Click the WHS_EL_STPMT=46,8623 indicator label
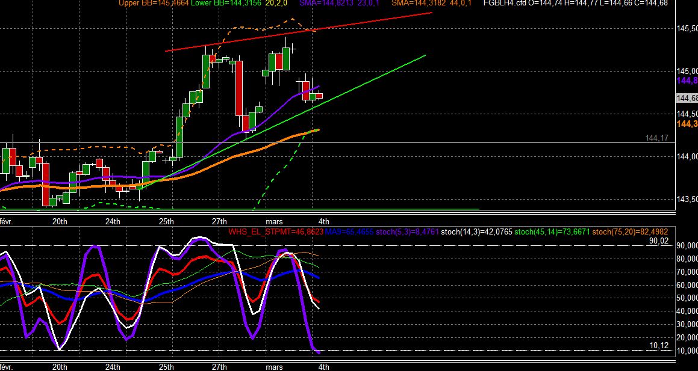Viewport: 698px width, 371px height. (x=276, y=231)
